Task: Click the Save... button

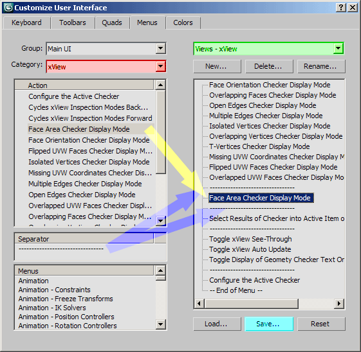Action: 269,324
